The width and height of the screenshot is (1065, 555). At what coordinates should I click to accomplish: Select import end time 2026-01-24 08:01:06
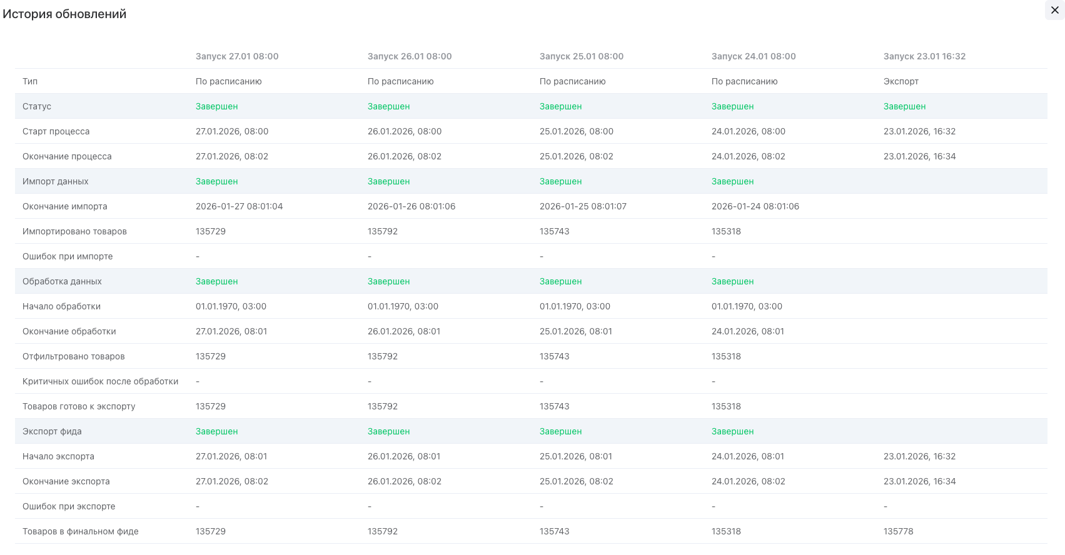755,206
